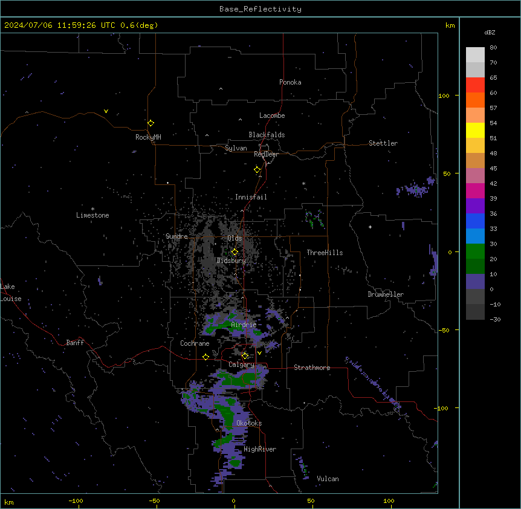Click the -100 tick on bottom axis
This screenshot has width=521, height=509.
(x=76, y=501)
